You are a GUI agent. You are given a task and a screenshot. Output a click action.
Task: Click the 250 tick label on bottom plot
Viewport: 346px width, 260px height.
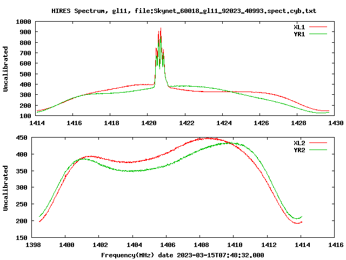click(22, 204)
